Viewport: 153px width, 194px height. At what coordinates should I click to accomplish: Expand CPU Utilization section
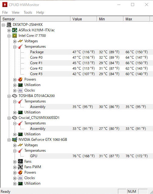[x=15, y=85]
